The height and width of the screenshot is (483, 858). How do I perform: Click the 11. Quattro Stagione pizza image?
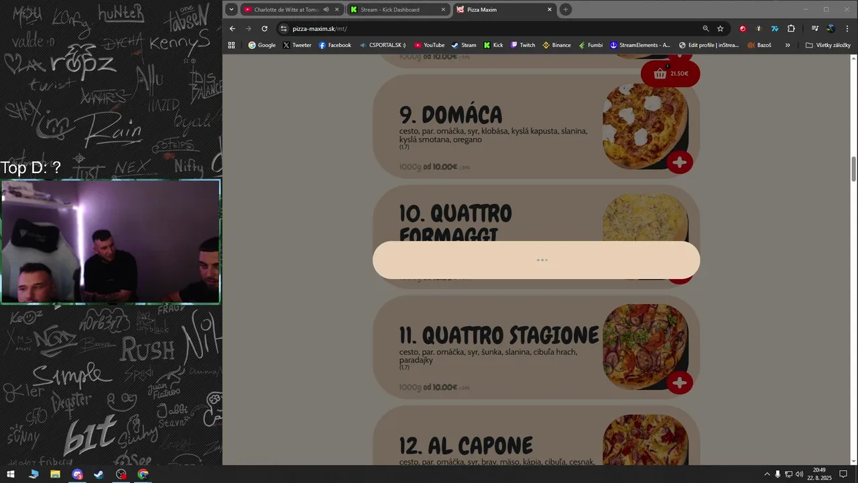[645, 347]
